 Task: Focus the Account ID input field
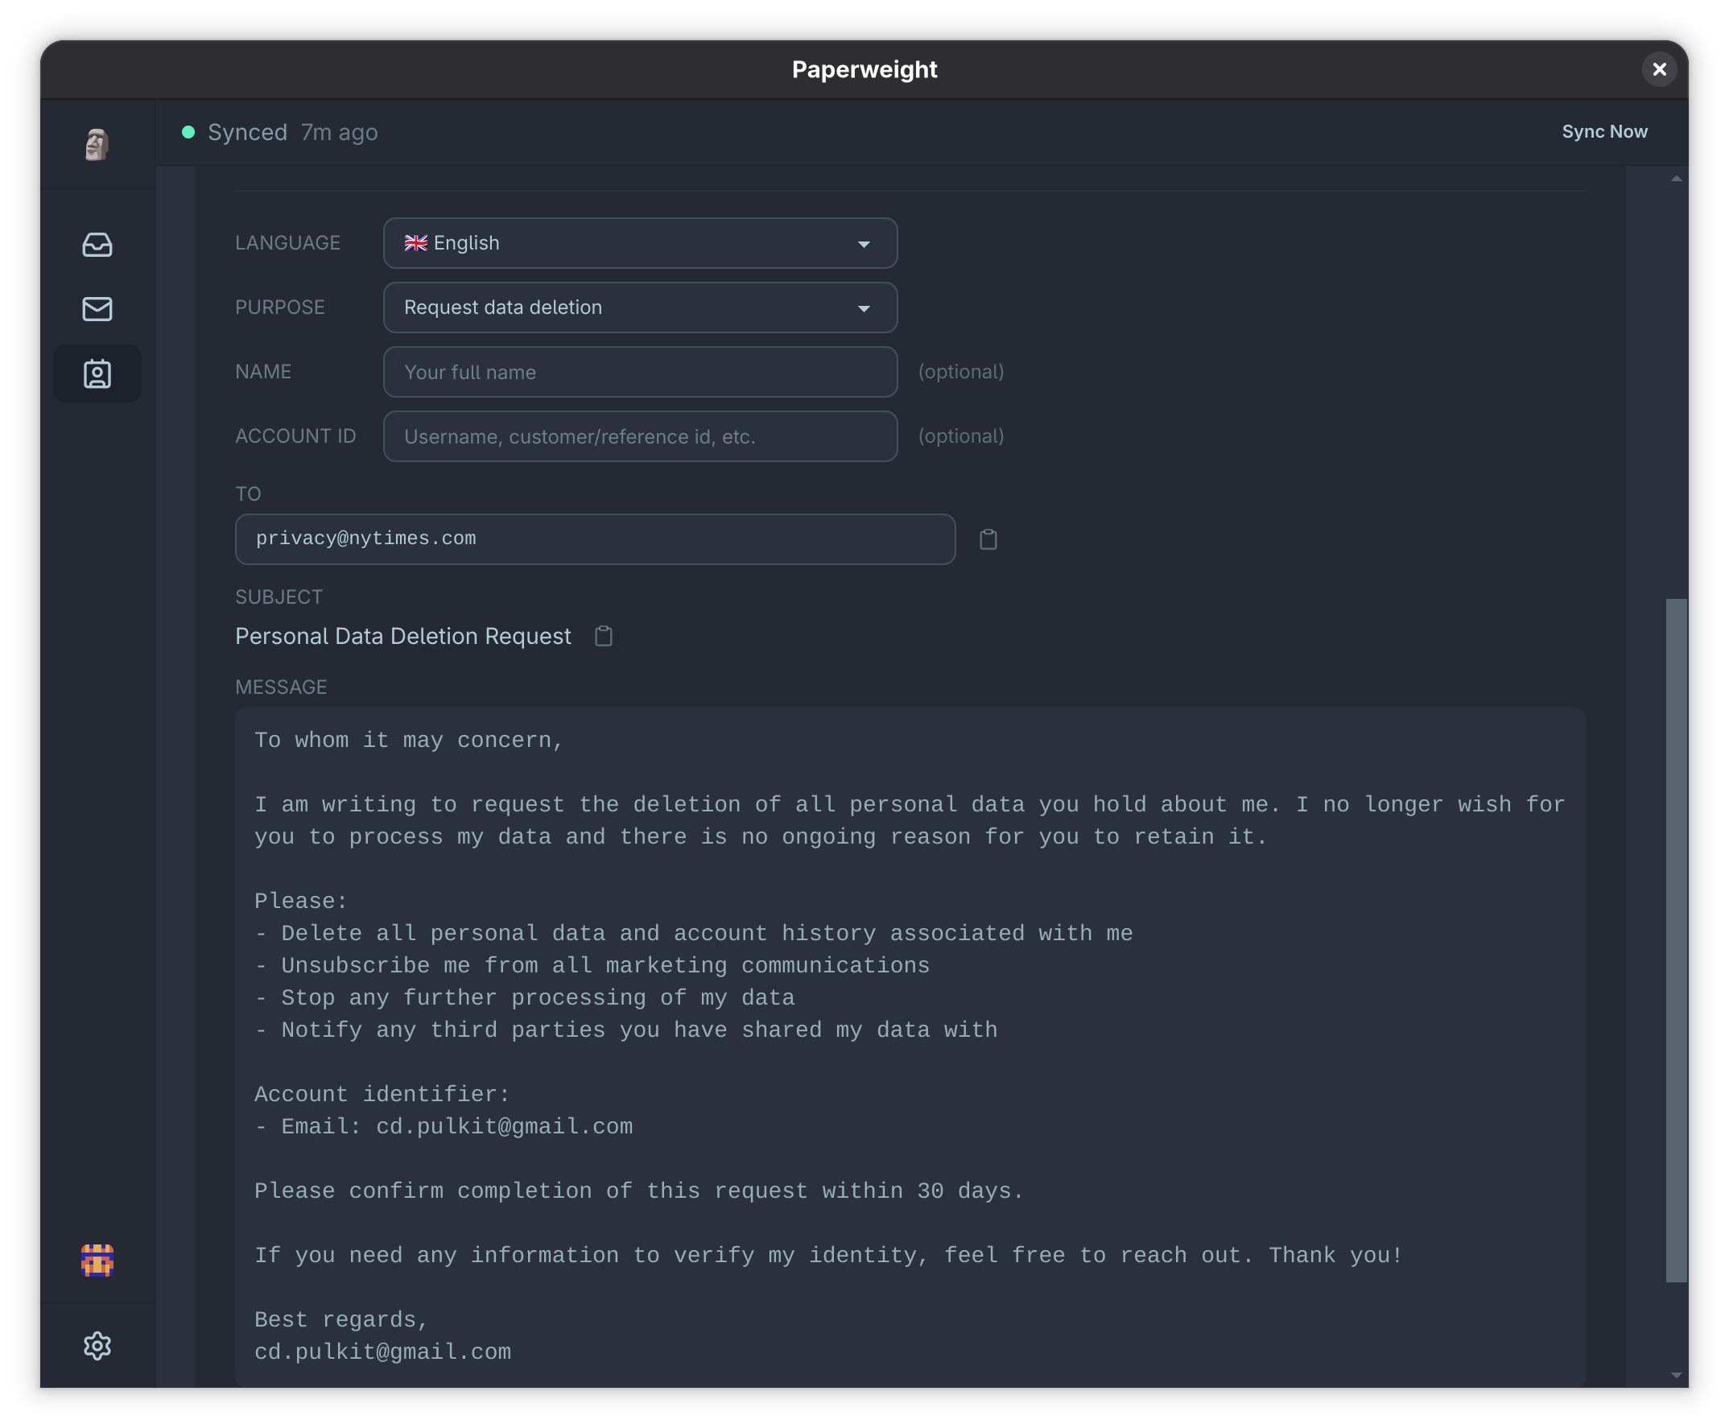pyautogui.click(x=640, y=436)
